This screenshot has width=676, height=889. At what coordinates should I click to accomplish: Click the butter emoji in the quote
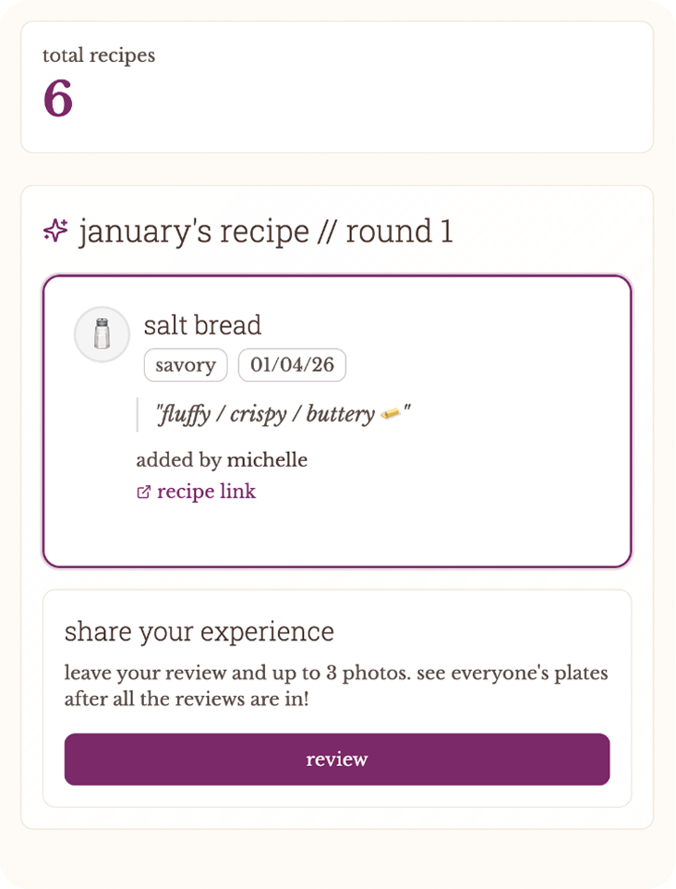coord(391,415)
